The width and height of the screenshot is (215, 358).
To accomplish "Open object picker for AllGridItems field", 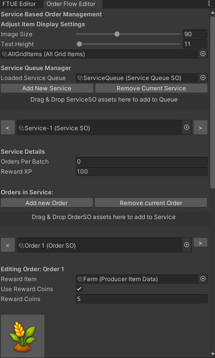I will pos(203,54).
